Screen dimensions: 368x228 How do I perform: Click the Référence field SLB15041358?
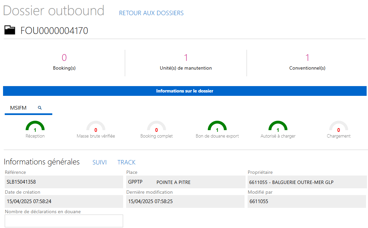[64, 182]
